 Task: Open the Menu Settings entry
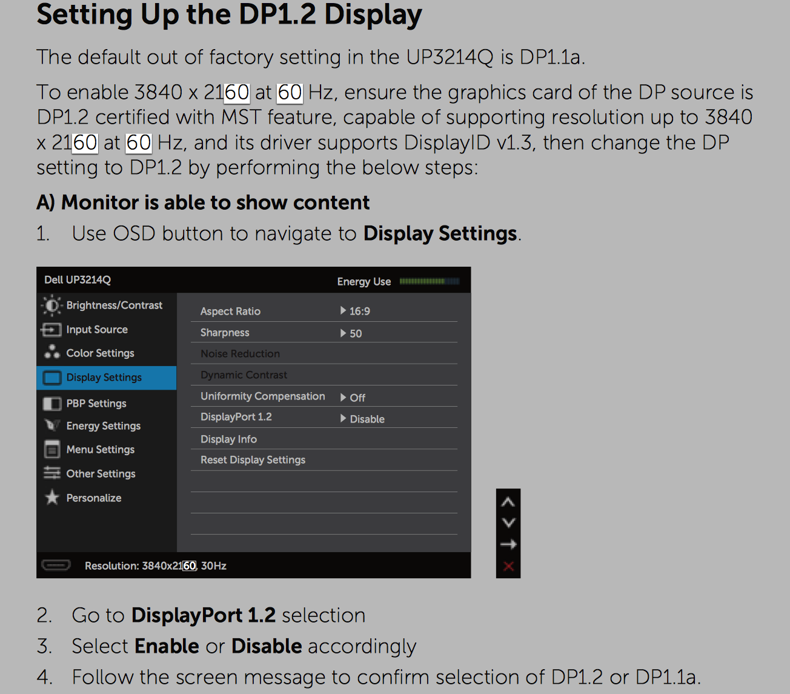(107, 450)
